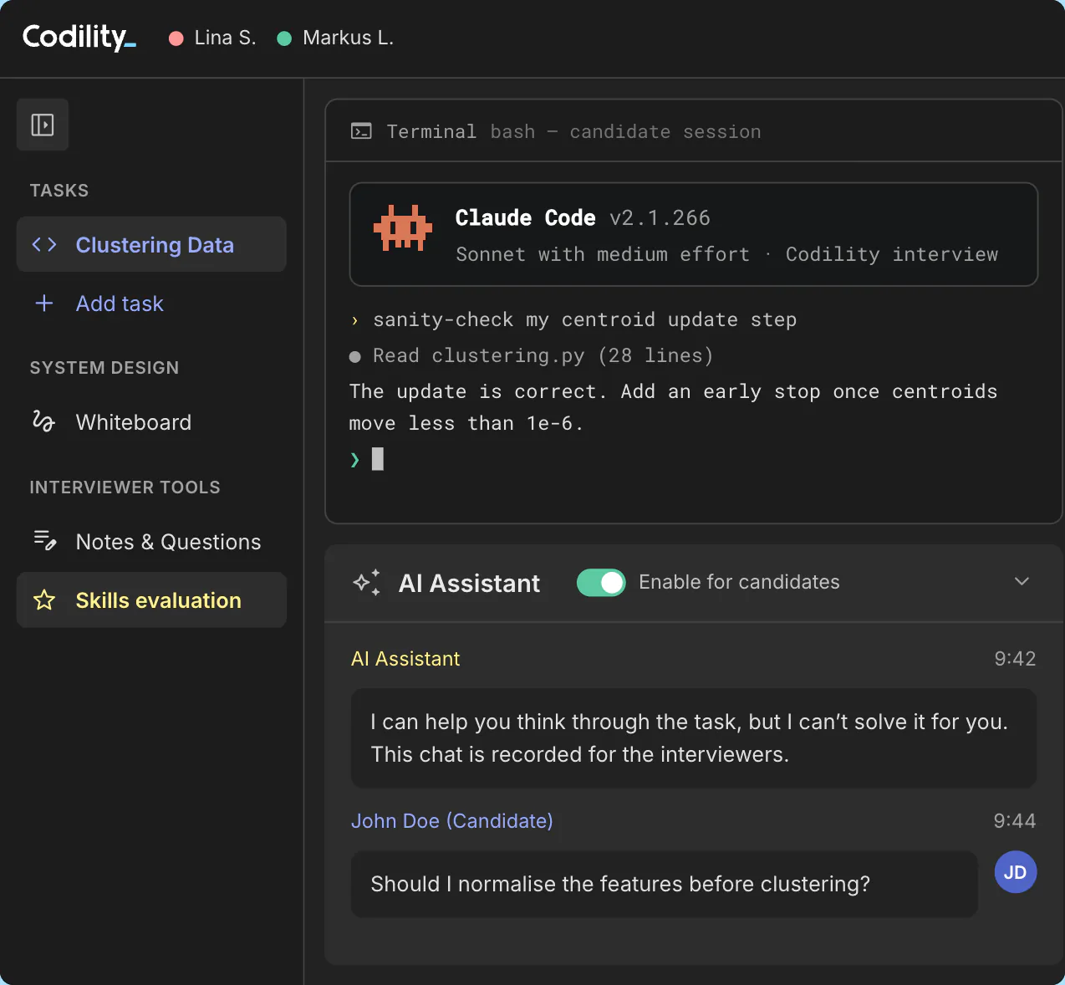Click the terminal icon in the Terminal header

(x=361, y=131)
